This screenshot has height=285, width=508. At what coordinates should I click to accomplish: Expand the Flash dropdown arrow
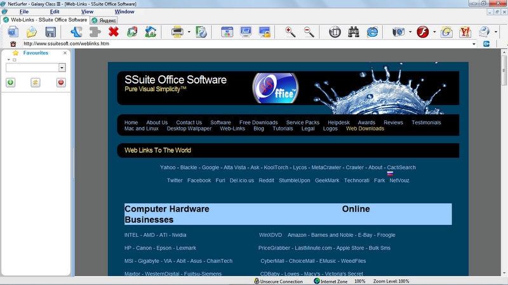pos(434,32)
